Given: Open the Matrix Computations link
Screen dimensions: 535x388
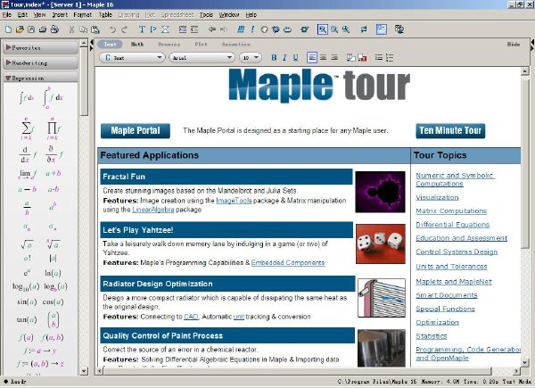Looking at the screenshot, I should pyautogui.click(x=451, y=211).
